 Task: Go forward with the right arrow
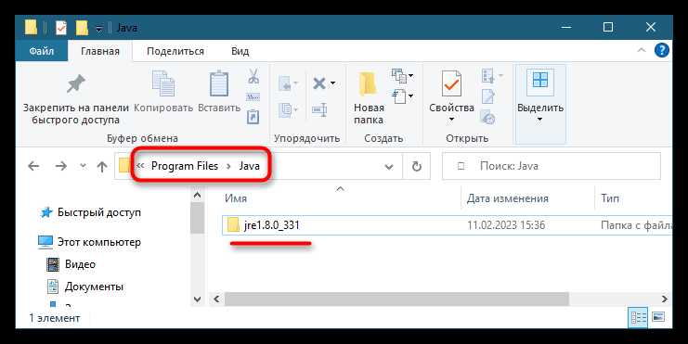click(x=61, y=166)
